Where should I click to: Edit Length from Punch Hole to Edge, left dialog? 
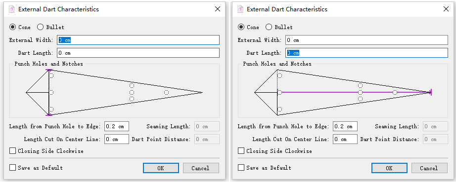[x=117, y=126]
